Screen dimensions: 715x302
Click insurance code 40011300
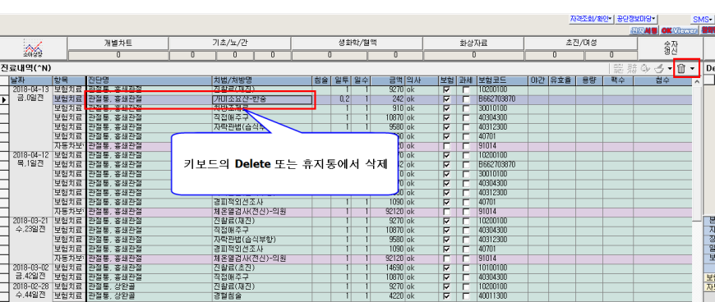(501, 296)
